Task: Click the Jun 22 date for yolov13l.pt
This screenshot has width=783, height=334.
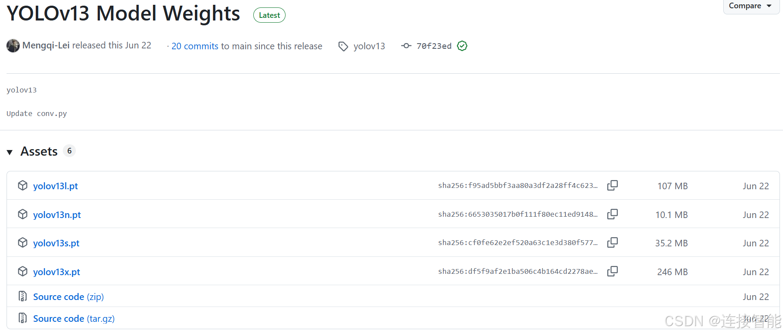Action: (x=756, y=186)
